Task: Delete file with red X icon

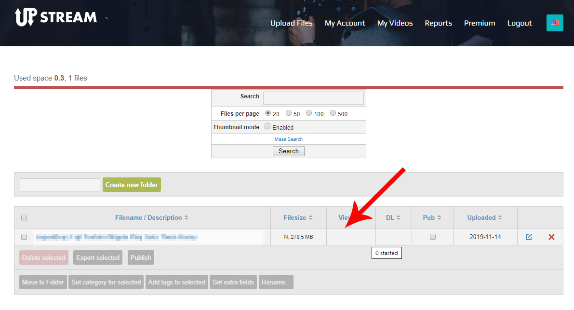Action: pos(551,237)
